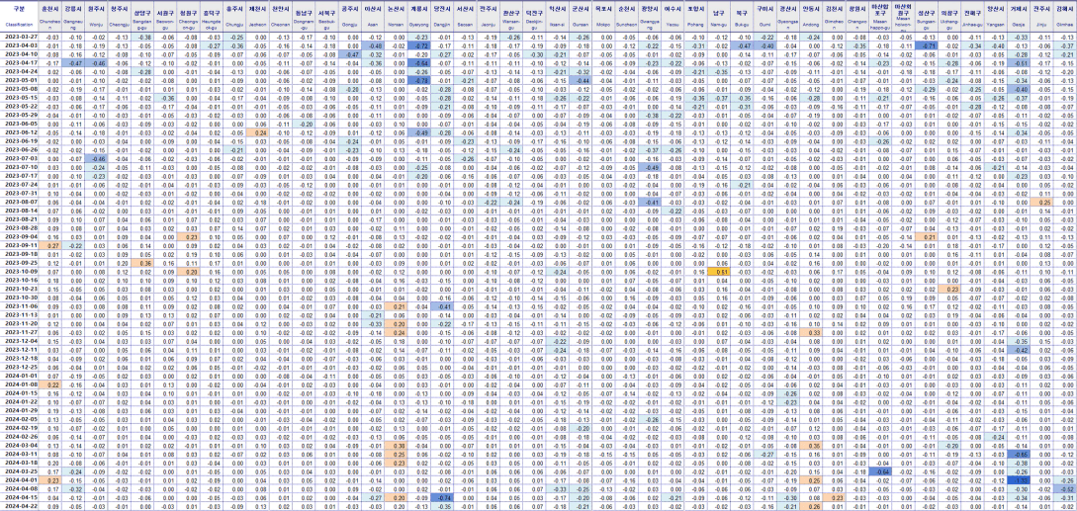Click orange 0.27 cell in 2023-09-11 row
The image size is (1077, 511).
(x=50, y=246)
